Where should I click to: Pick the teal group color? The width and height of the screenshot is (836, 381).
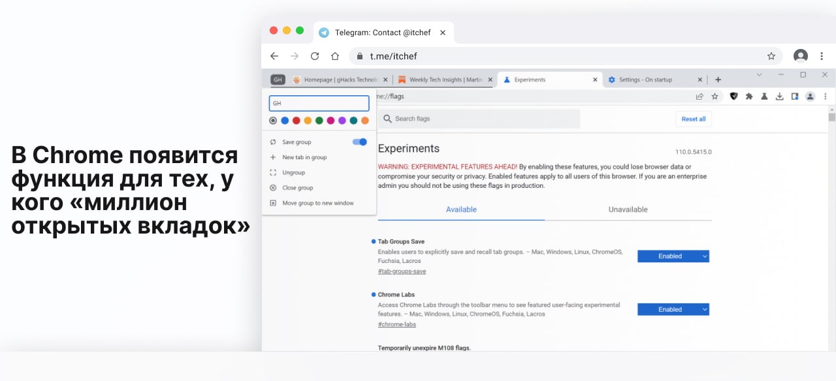[353, 120]
